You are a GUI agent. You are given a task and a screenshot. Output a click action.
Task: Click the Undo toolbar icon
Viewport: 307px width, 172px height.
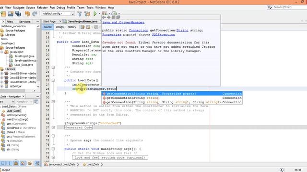point(27,14)
